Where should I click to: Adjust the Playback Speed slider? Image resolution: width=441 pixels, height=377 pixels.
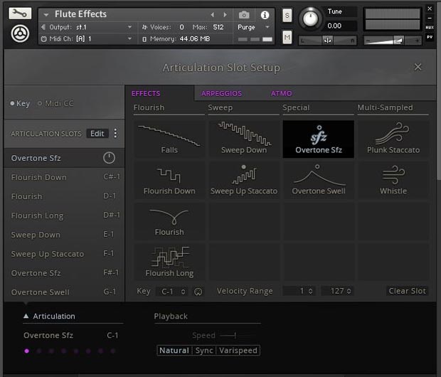pyautogui.click(x=228, y=335)
